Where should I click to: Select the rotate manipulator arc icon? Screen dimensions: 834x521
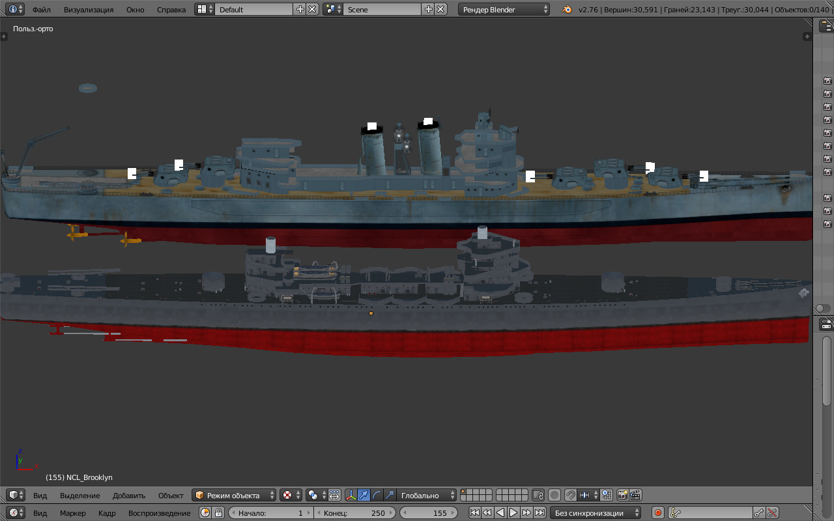[377, 495]
